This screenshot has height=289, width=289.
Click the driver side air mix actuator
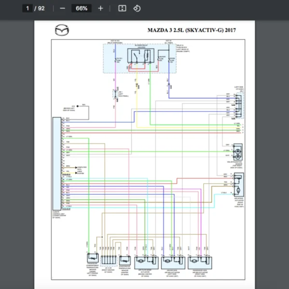tap(173, 262)
